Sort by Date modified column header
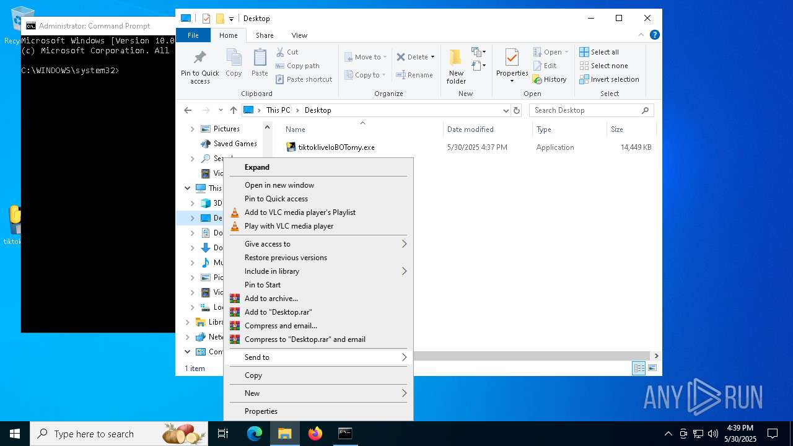Screen dimensions: 793x446 pyautogui.click(x=487, y=129)
